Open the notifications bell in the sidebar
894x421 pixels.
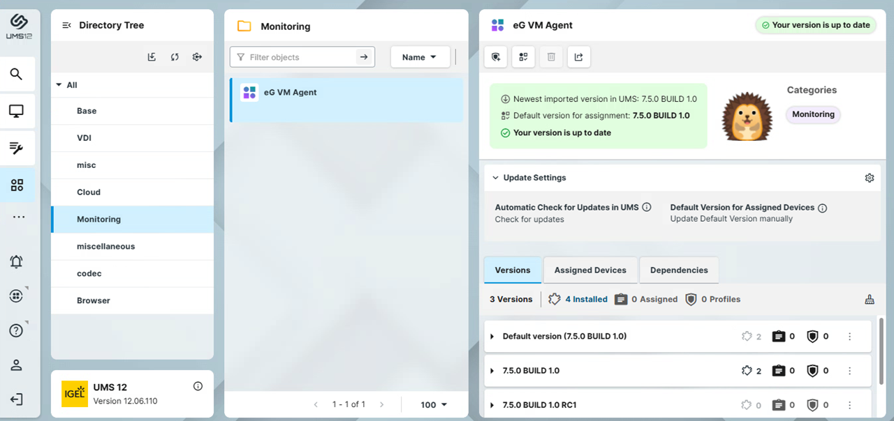pos(17,261)
